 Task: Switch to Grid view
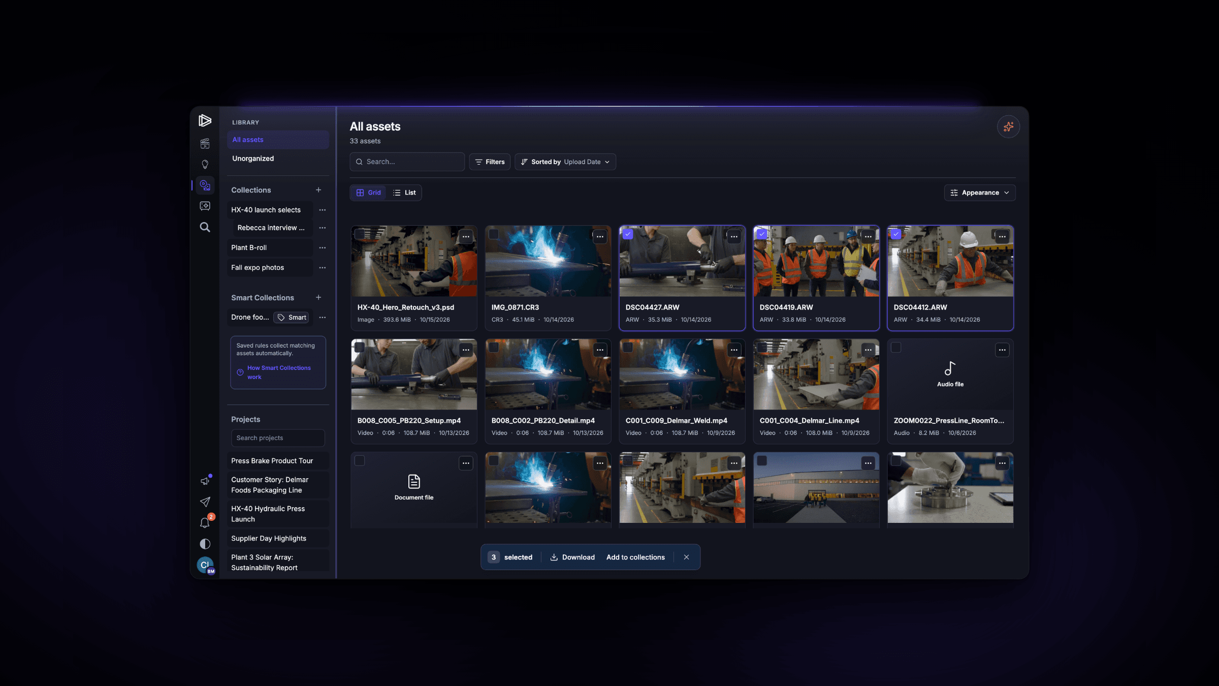pos(369,193)
